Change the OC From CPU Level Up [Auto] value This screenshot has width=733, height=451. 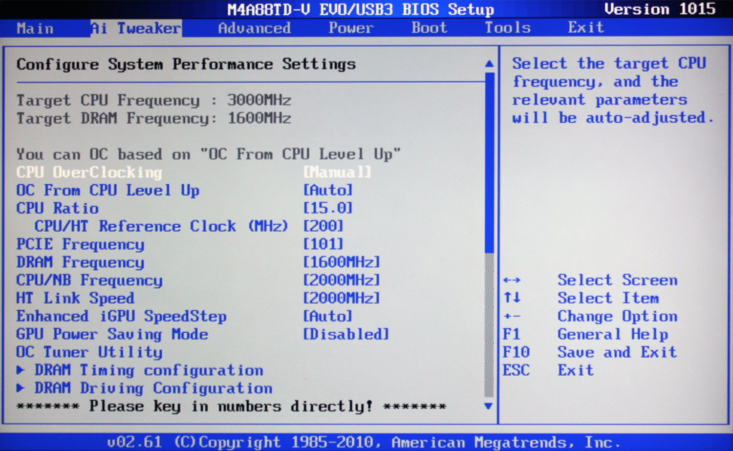[x=328, y=190]
